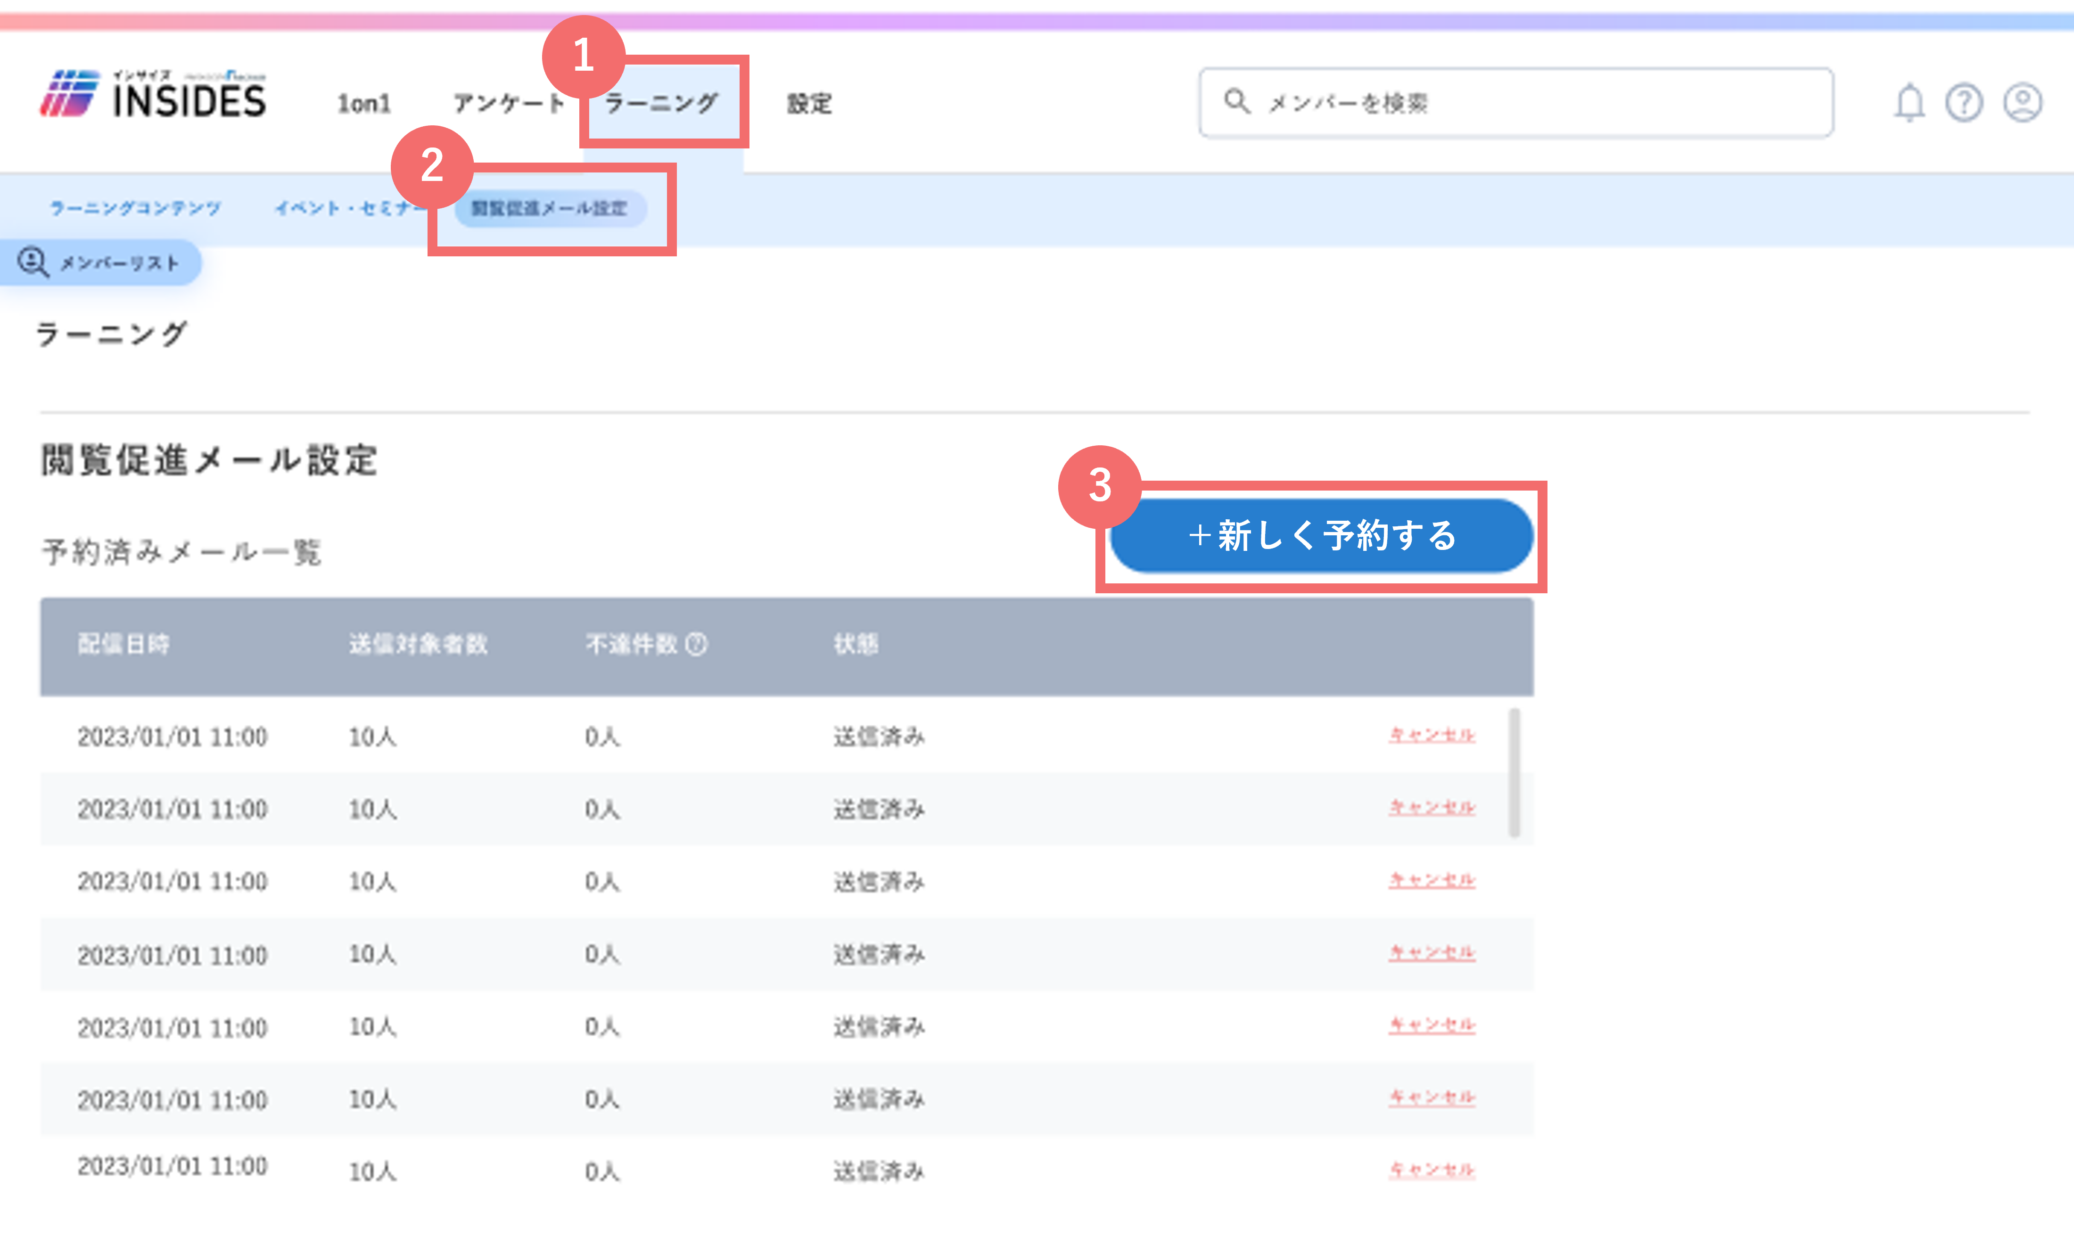Image resolution: width=2074 pixels, height=1245 pixels.
Task: Click 10人 value in second row
Action: [372, 810]
